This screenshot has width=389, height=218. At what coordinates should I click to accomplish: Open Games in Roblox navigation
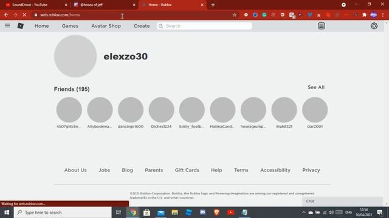[70, 26]
